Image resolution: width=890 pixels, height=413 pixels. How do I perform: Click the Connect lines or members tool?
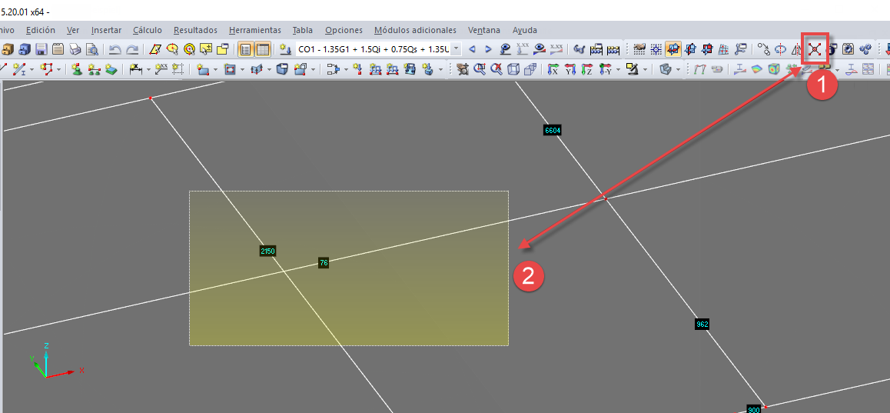(815, 49)
